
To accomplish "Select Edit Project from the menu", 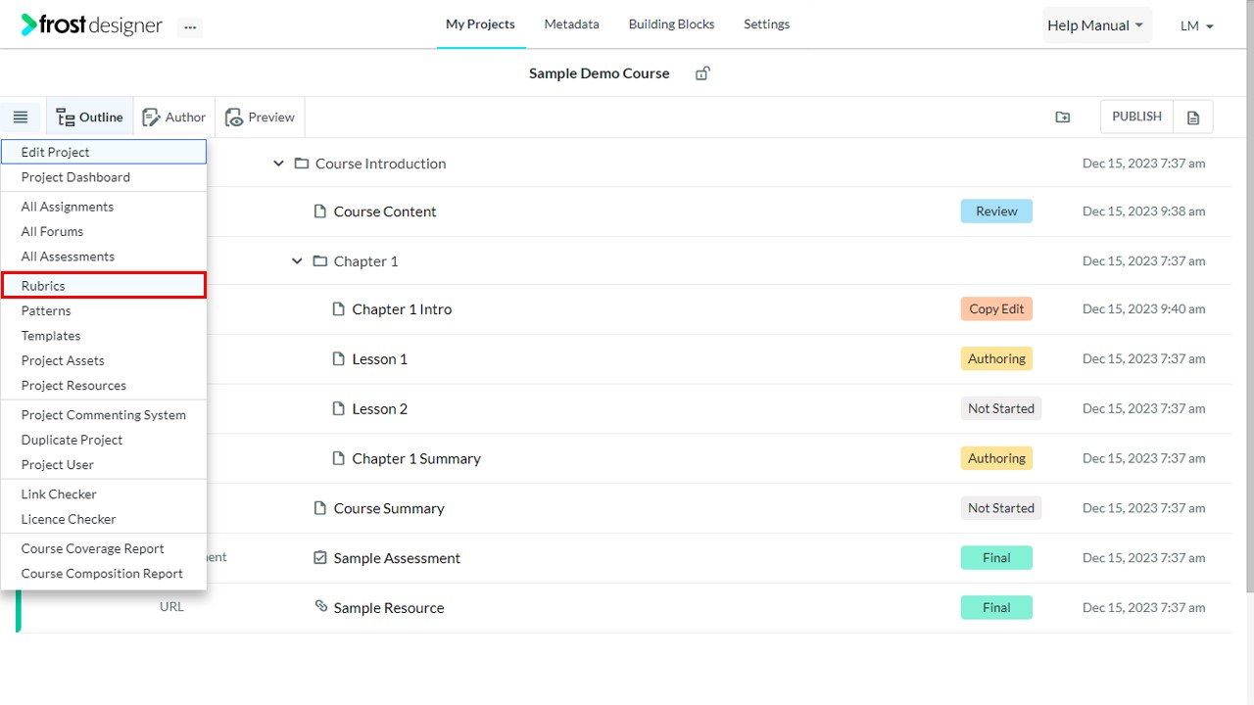I will pyautogui.click(x=104, y=152).
